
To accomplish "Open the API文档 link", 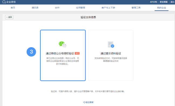I will coord(153,2).
